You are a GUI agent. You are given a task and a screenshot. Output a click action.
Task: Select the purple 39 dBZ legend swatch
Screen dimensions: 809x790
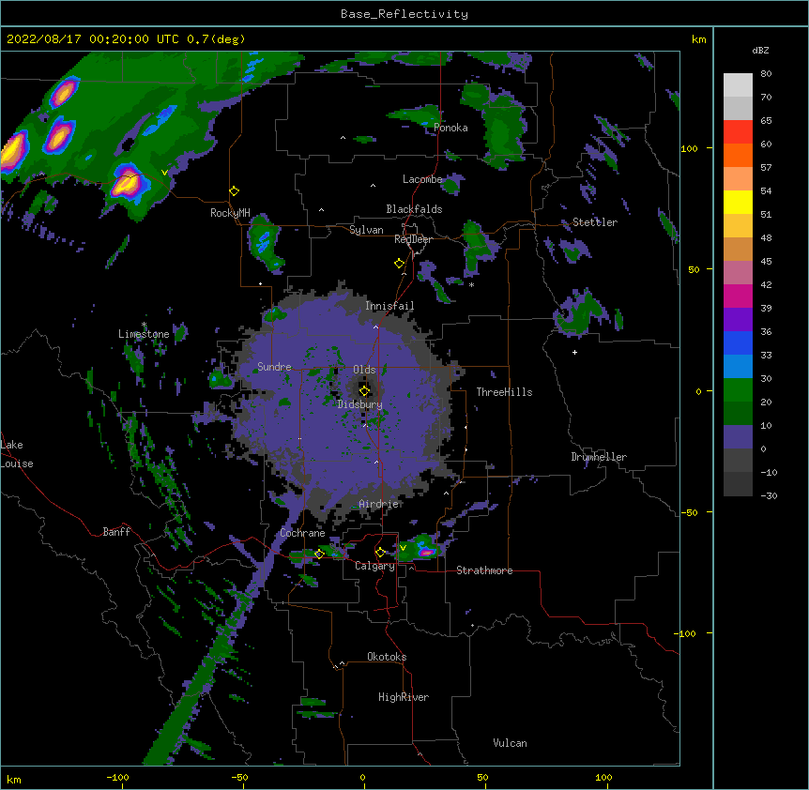738,320
